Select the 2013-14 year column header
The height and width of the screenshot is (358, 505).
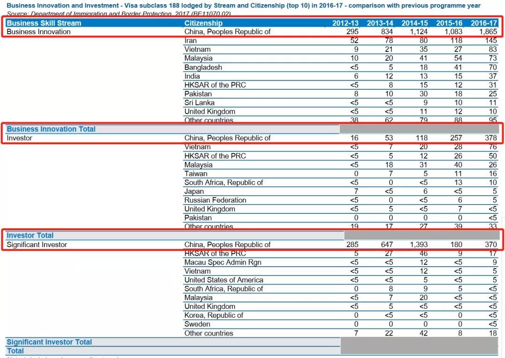(380, 23)
